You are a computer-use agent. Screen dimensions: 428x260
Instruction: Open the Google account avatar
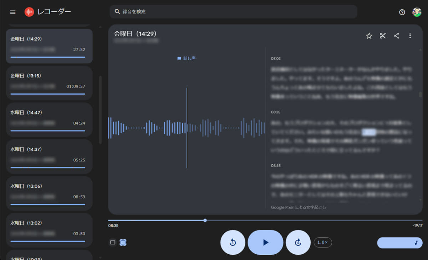coord(417,12)
